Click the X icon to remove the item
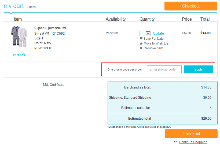Screen dimensions: 220x151 [141, 48]
